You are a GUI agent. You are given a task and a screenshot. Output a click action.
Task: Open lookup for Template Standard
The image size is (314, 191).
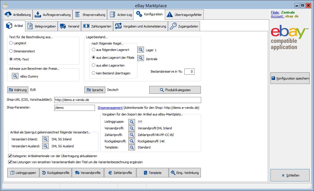[x=132, y=147]
